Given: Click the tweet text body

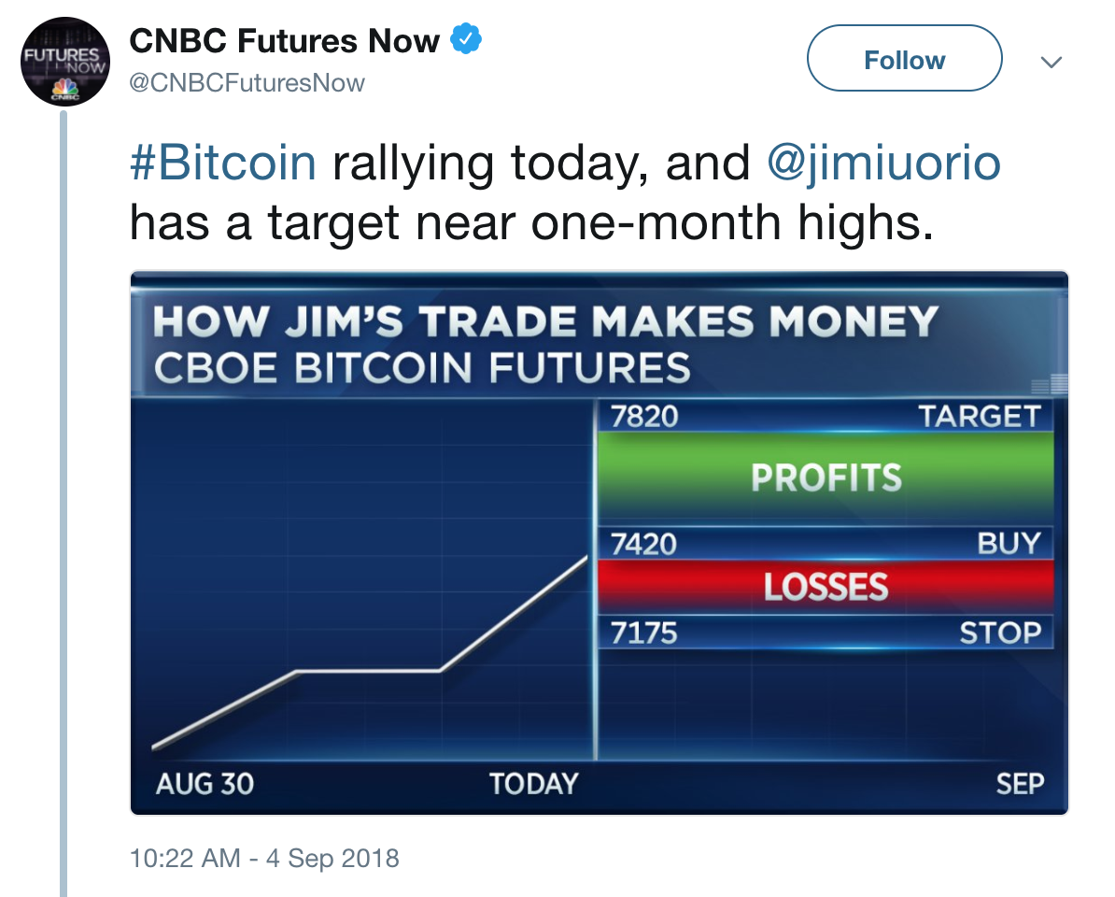Looking at the screenshot, I should point(565,192).
